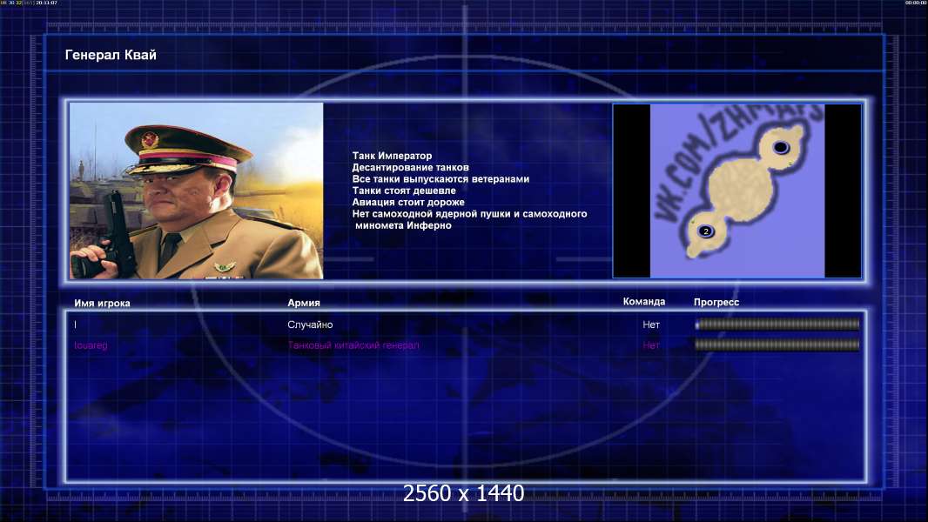Click Танк Император feature line

(392, 156)
